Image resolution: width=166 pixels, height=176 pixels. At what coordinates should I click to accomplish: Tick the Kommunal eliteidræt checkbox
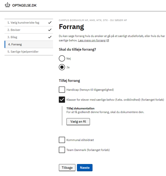click(x=62, y=140)
